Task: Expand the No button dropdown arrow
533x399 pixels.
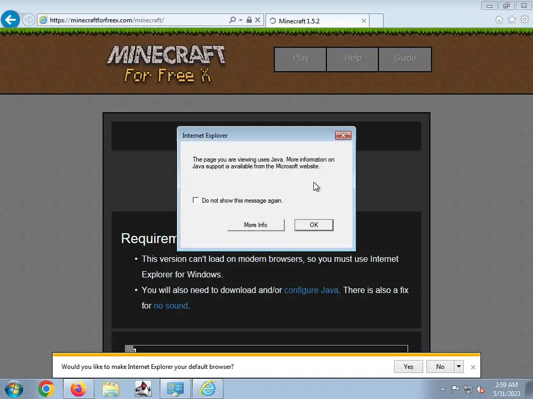Action: pos(459,366)
